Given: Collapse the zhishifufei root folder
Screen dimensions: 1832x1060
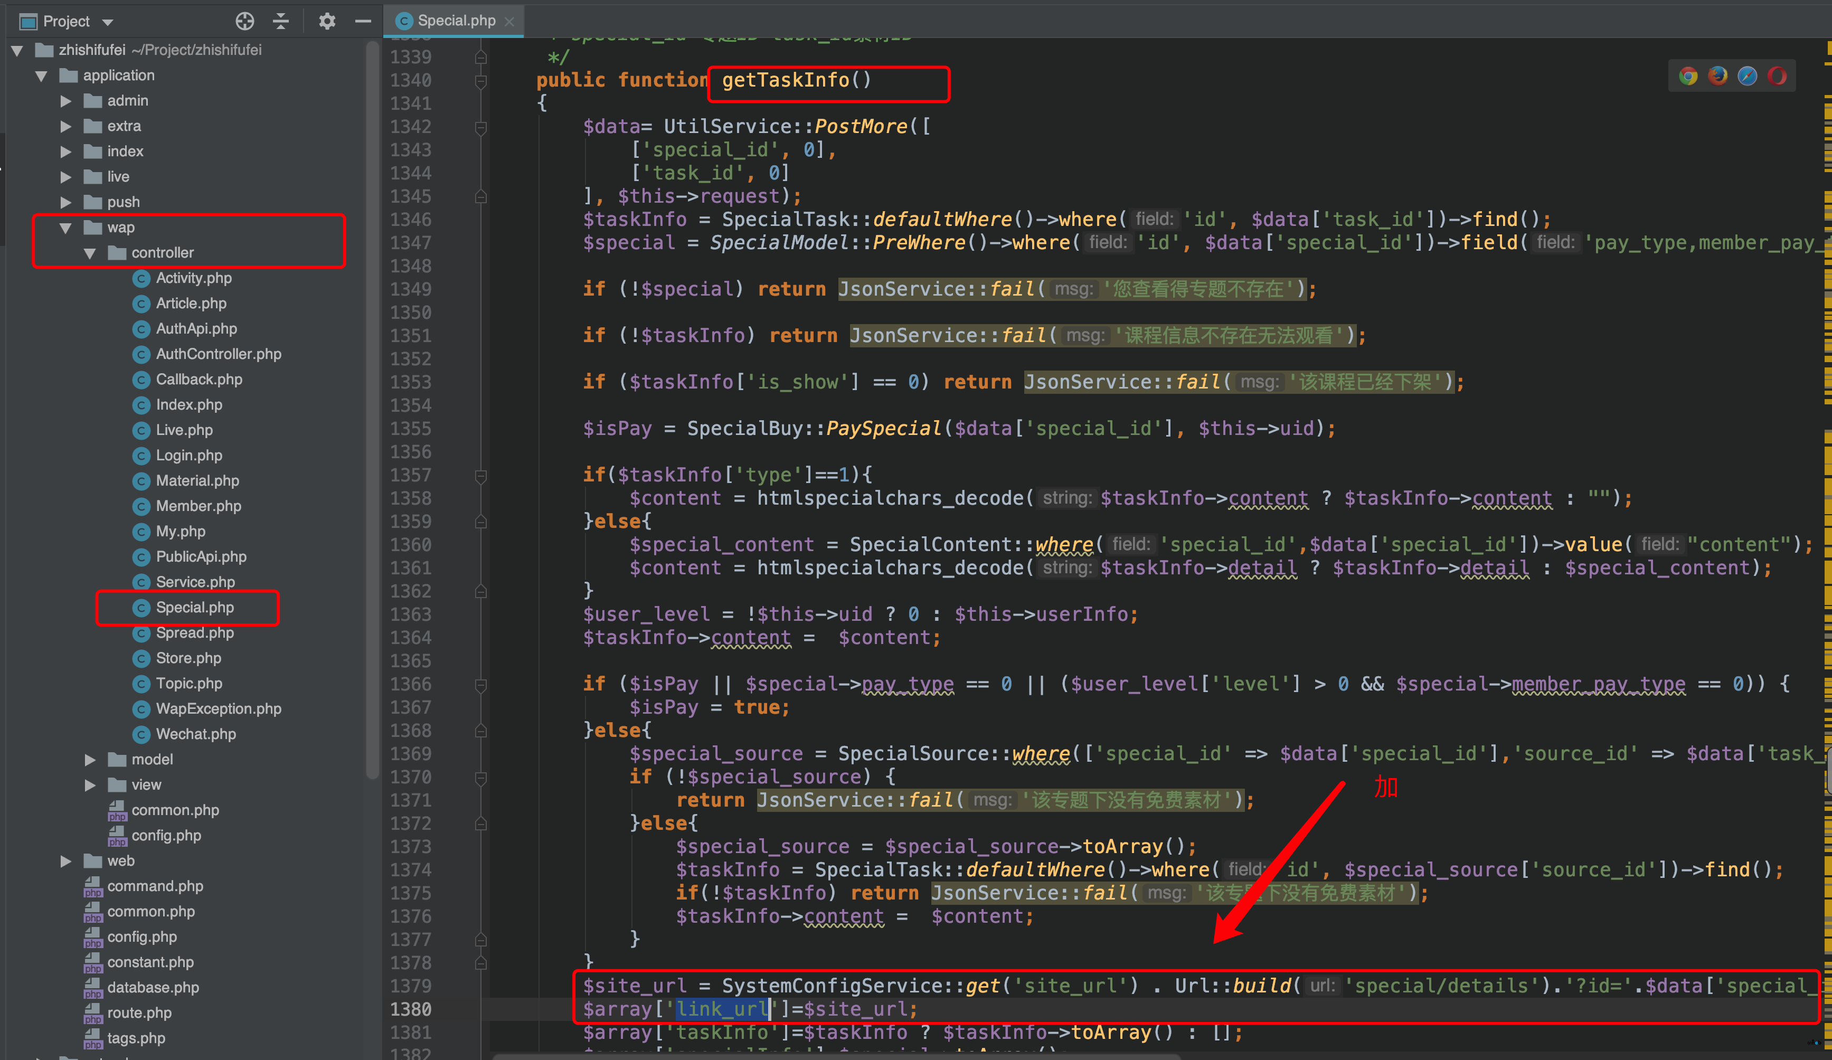Looking at the screenshot, I should click(17, 50).
